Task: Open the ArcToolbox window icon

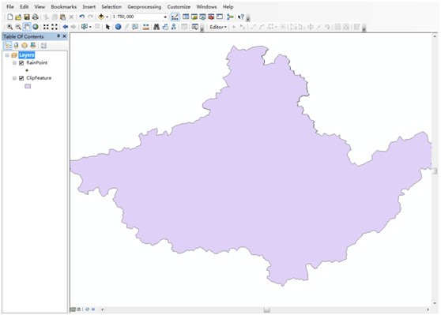Action: coord(211,17)
